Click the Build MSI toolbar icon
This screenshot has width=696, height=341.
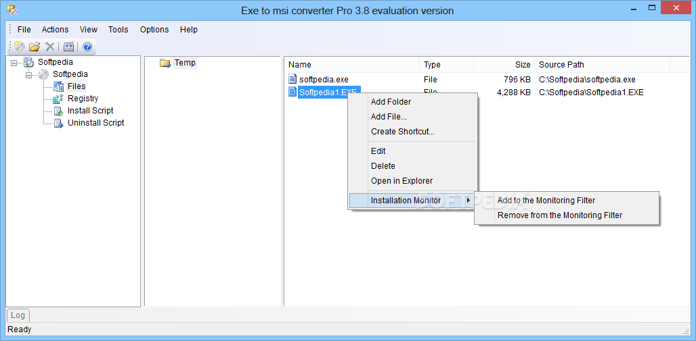click(x=69, y=47)
